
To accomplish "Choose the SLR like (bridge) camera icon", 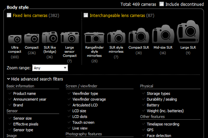I will pos(50,37).
